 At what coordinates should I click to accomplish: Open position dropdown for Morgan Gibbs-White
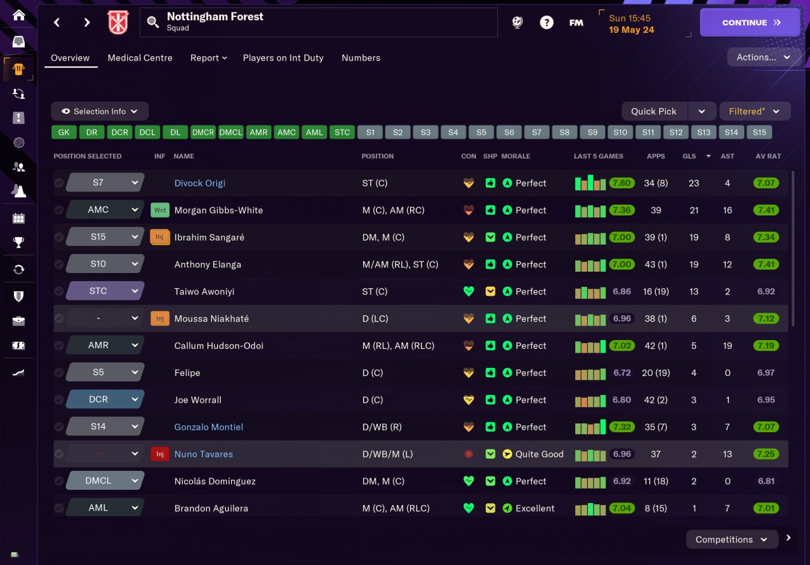[x=105, y=210]
